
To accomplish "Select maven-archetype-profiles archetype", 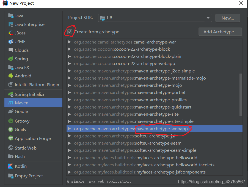I will tap(155, 100).
